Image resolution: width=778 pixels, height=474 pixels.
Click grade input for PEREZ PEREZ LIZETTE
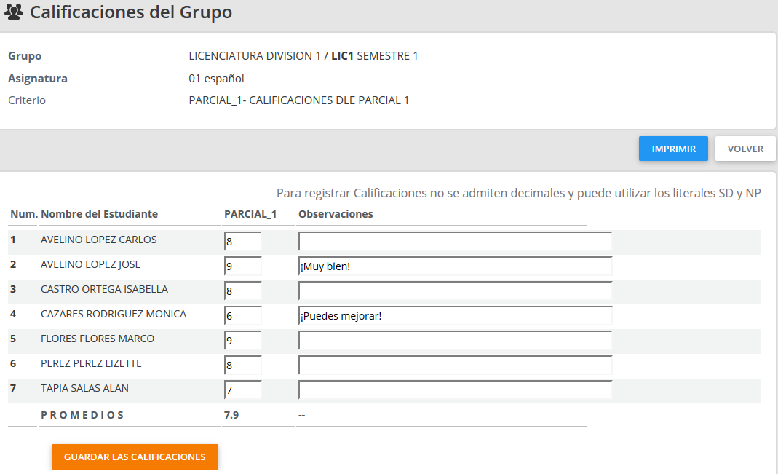coord(243,366)
